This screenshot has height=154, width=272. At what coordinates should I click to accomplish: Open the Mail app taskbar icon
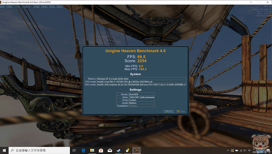tap(110, 150)
